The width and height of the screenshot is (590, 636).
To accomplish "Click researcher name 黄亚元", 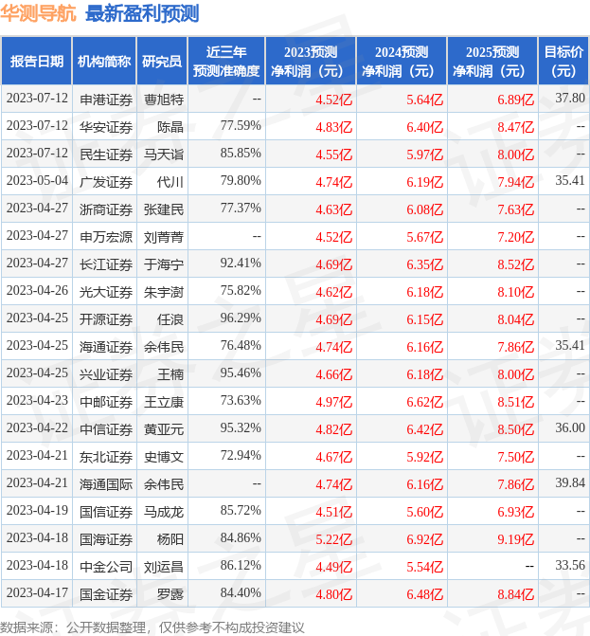I will coord(164,429).
